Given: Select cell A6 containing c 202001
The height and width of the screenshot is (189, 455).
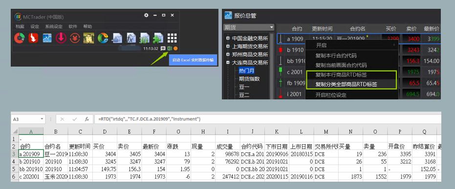Looking at the screenshot, I should [x=31, y=176].
